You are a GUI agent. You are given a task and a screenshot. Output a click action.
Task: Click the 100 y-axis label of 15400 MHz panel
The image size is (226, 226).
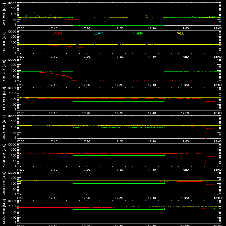tap(14, 212)
